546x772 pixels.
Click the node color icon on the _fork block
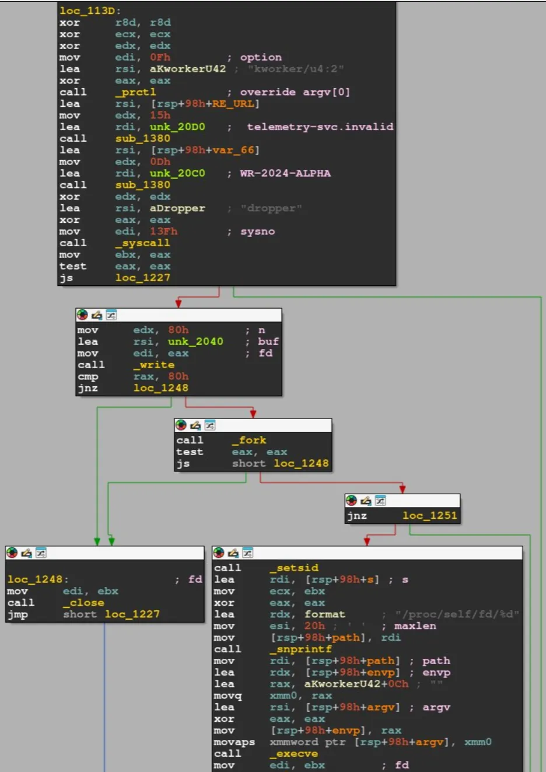click(x=181, y=425)
